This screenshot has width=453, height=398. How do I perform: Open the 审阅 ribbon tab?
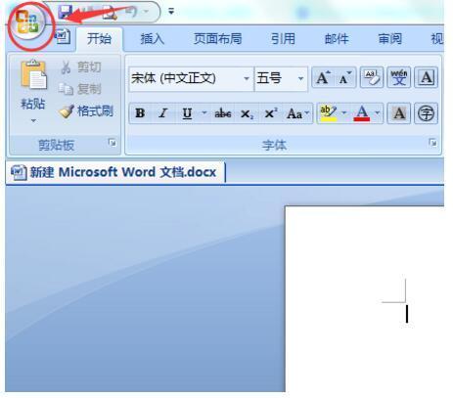pyautogui.click(x=389, y=39)
